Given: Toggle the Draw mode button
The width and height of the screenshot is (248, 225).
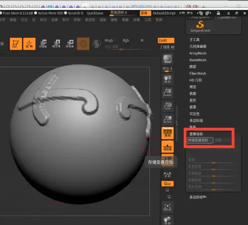Looking at the screenshot, I should 29,44.
